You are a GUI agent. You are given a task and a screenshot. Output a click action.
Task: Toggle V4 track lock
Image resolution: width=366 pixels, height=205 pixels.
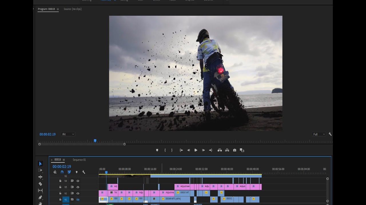pyautogui.click(x=60, y=181)
